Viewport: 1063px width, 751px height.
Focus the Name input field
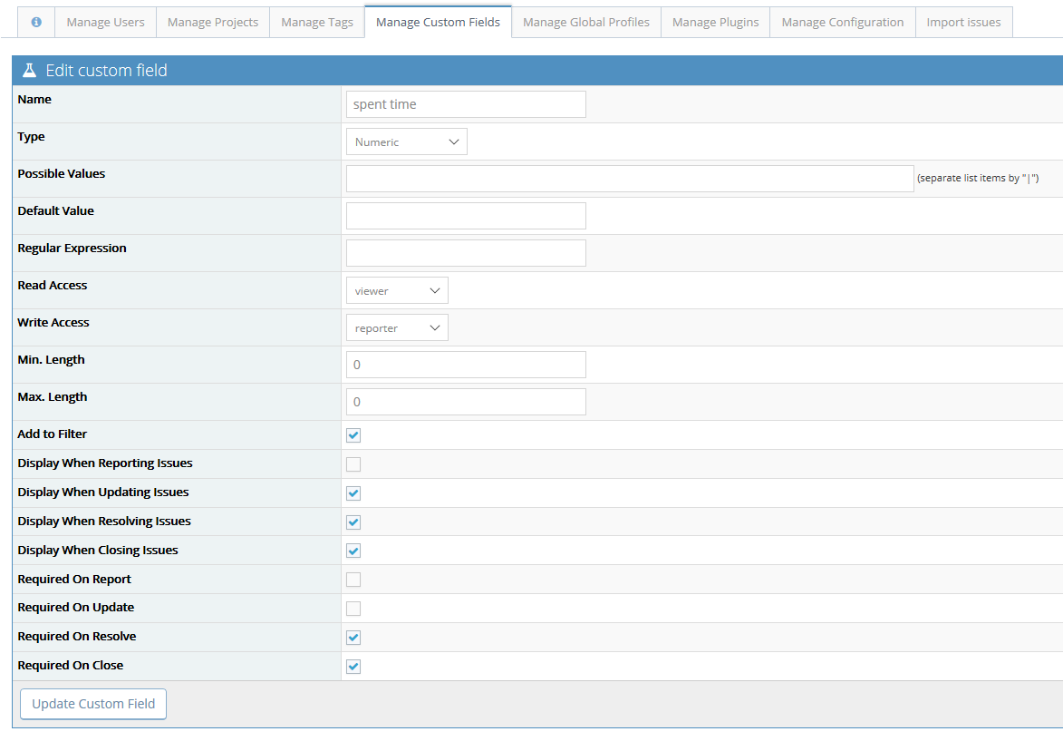[466, 104]
